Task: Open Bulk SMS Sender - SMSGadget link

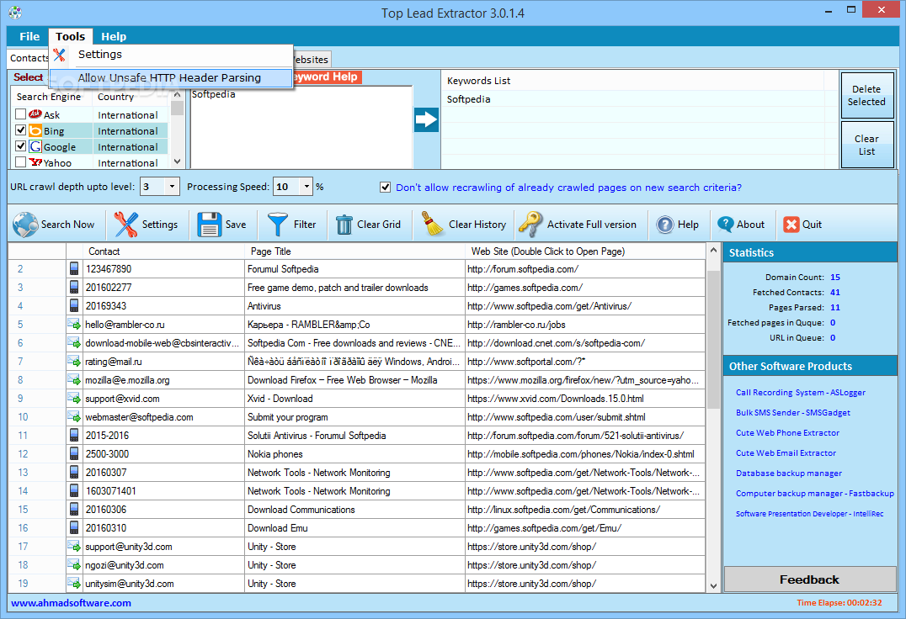Action: pyautogui.click(x=793, y=412)
